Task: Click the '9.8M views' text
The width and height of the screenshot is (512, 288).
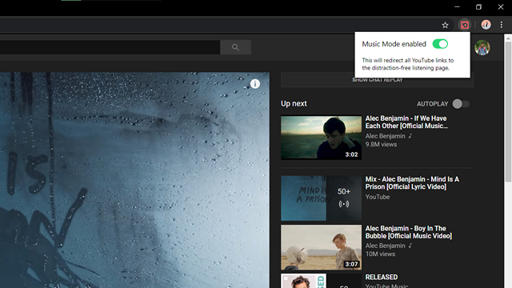Action: [381, 144]
